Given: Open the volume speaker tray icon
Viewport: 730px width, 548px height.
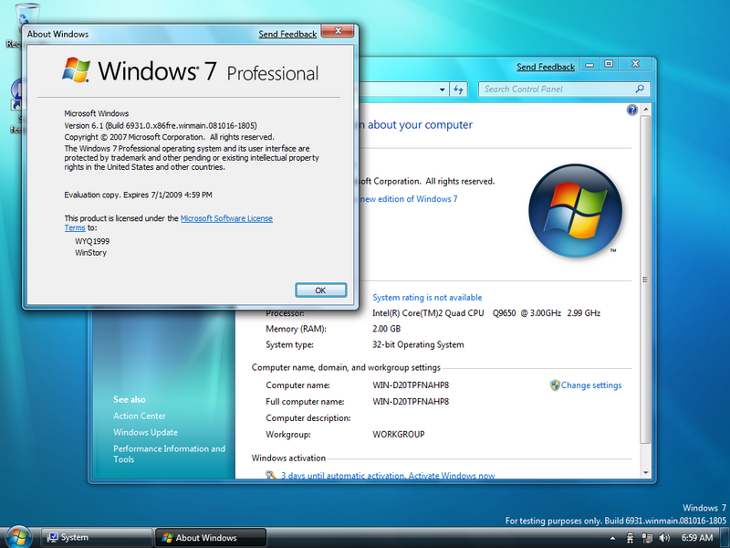Looking at the screenshot, I should pyautogui.click(x=664, y=538).
